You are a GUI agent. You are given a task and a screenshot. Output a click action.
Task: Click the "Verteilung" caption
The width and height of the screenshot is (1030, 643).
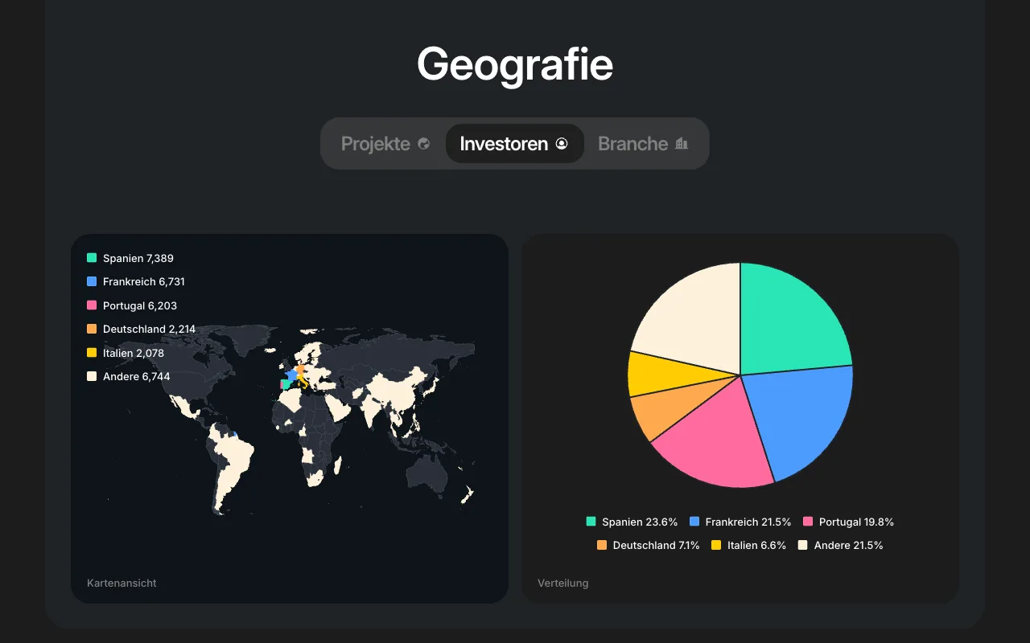click(x=562, y=583)
